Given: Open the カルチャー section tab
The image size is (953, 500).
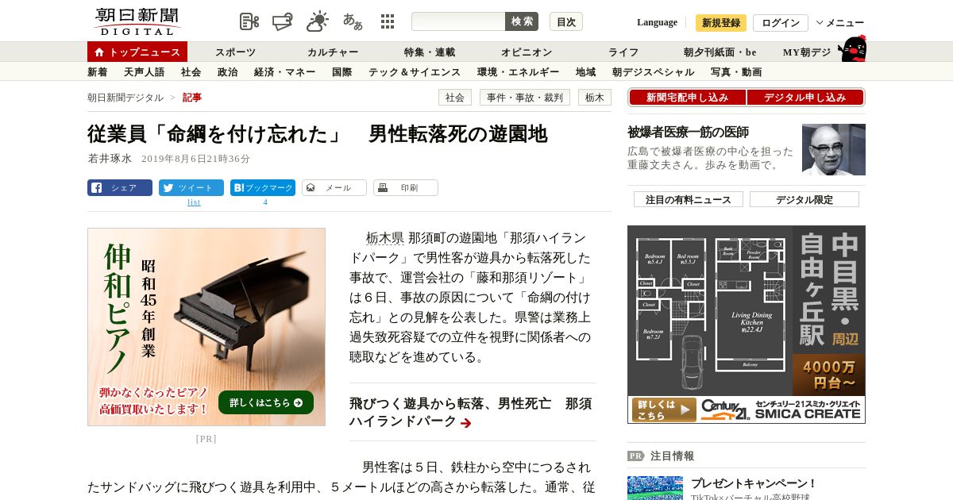Looking at the screenshot, I should (x=333, y=52).
